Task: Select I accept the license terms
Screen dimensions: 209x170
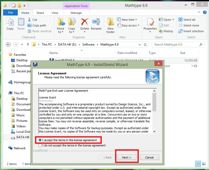Action: click(x=68, y=140)
